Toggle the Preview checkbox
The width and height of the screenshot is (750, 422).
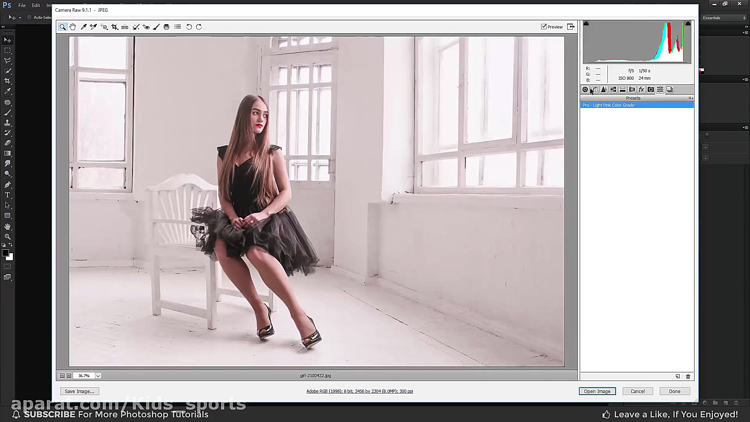544,27
